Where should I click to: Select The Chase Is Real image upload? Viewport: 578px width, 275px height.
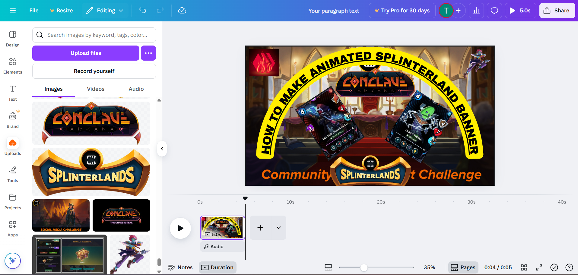(x=121, y=215)
